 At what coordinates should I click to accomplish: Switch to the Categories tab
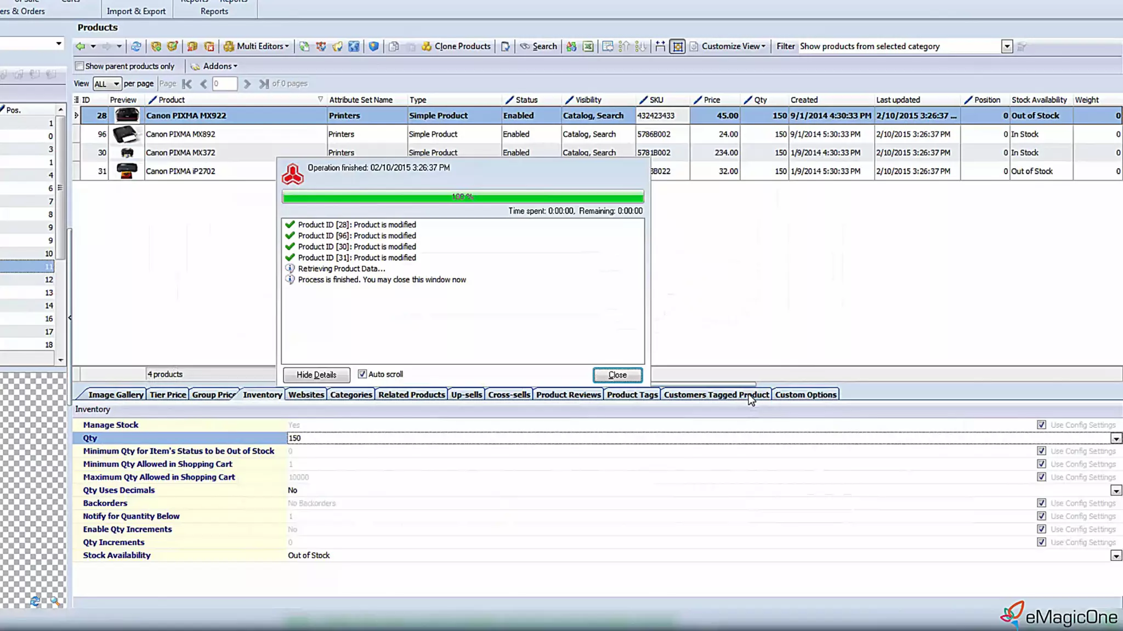[x=351, y=394]
